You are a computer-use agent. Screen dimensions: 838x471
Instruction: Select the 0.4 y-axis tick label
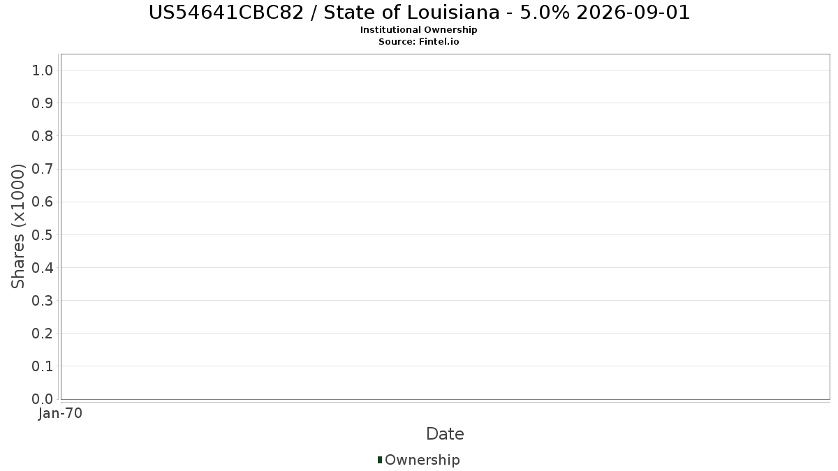point(43,268)
